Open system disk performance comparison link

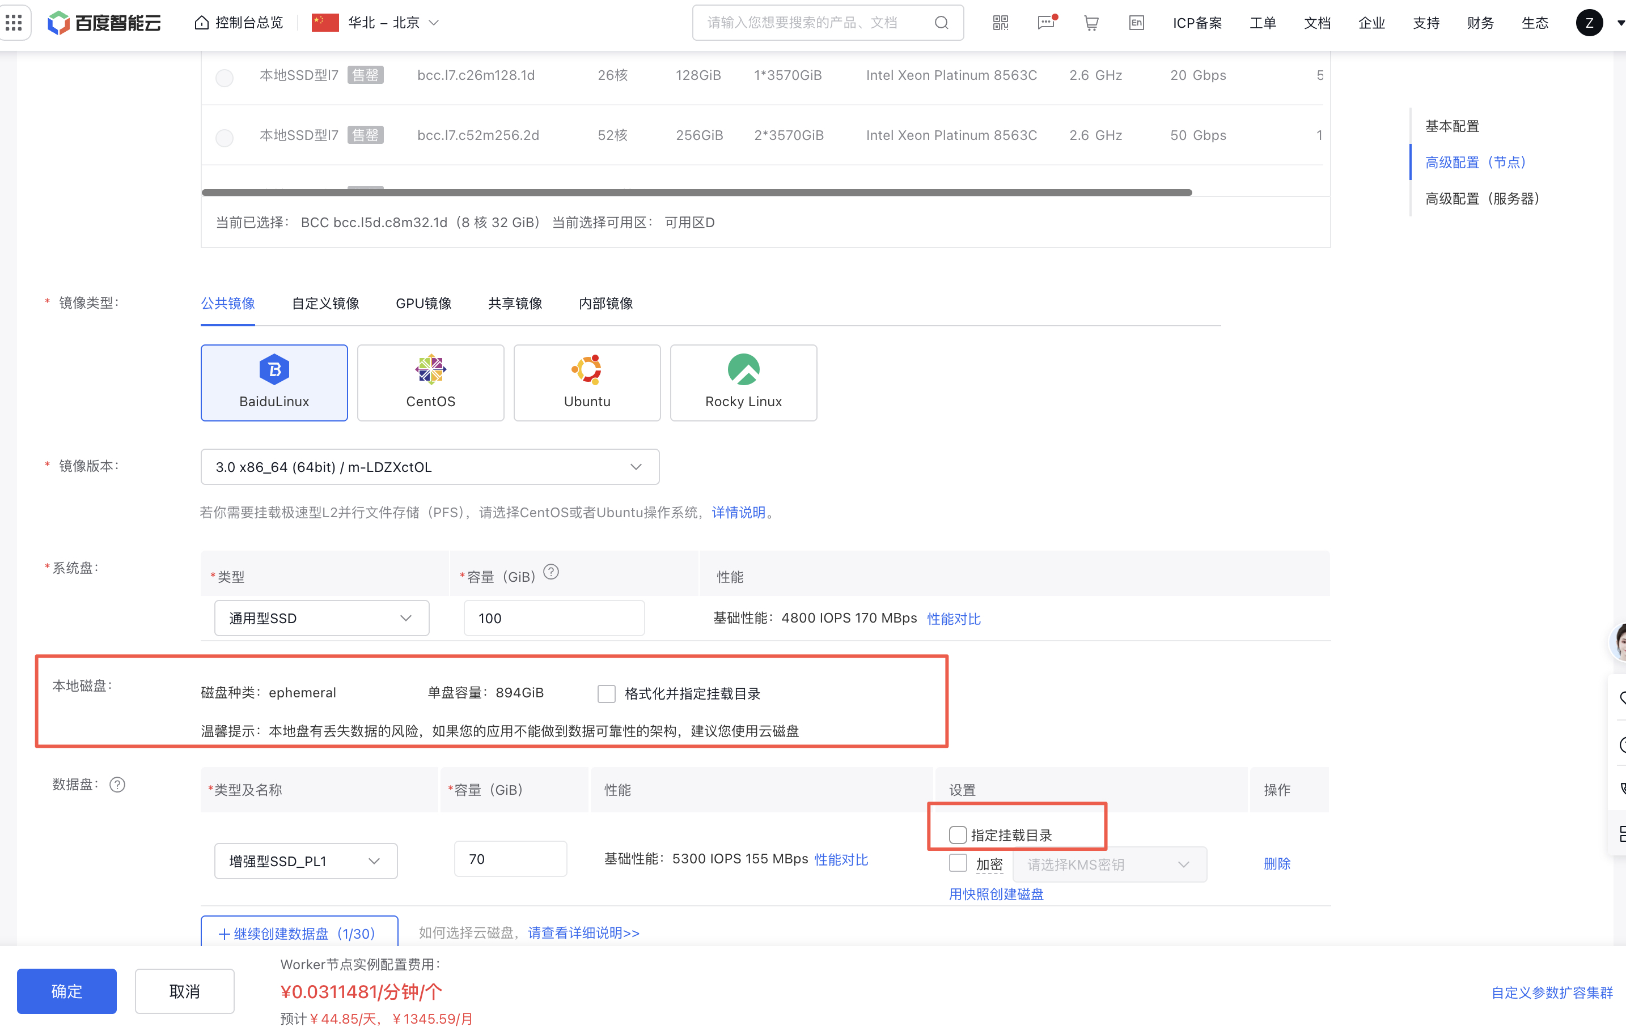click(954, 619)
